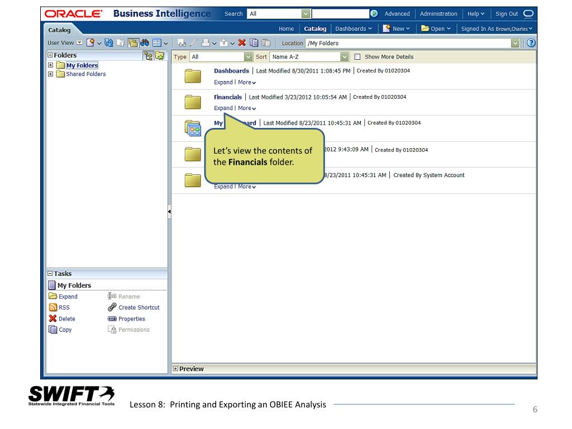The image size is (572, 429).
Task: Click inside the Search text field
Action: pos(340,13)
